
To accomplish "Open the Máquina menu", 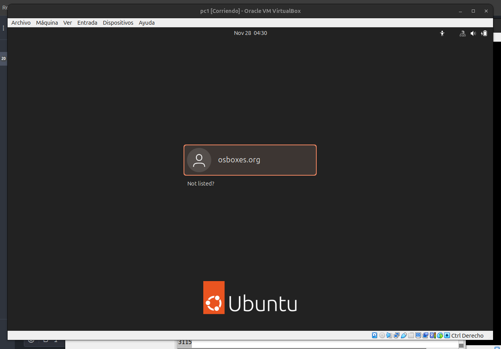I will tap(47, 23).
